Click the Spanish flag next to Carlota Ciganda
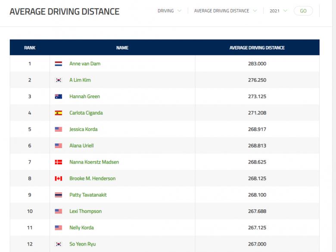The width and height of the screenshot is (336, 252). point(59,113)
